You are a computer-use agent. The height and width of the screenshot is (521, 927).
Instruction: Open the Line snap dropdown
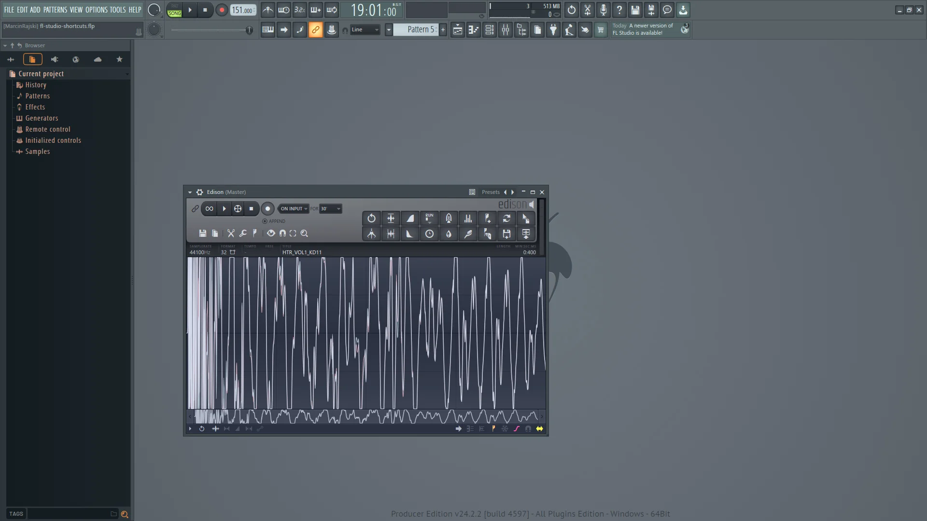pyautogui.click(x=365, y=29)
